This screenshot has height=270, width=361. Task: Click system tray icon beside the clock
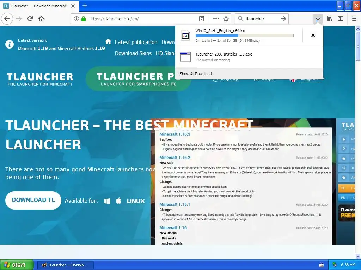[x=335, y=265]
